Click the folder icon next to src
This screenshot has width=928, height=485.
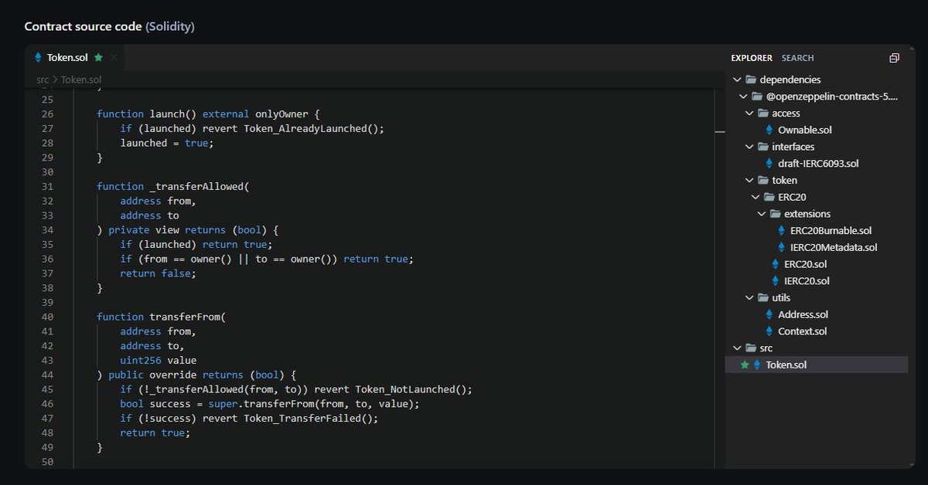click(750, 348)
